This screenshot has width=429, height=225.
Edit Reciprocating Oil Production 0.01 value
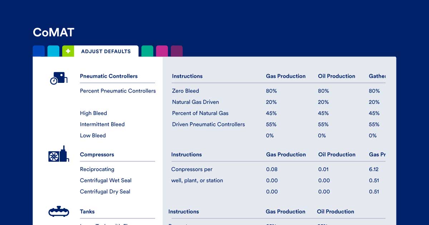pyautogui.click(x=323, y=169)
